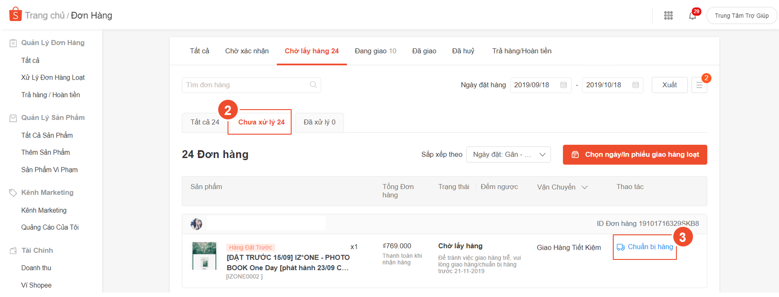Open Xử Lý Đơn Hàng Loạt in sidebar
The width and height of the screenshot is (779, 297).
pyautogui.click(x=53, y=77)
